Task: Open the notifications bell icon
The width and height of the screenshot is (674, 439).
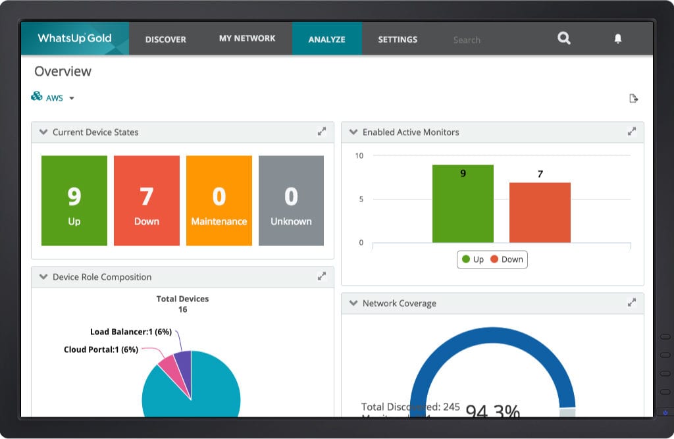Action: point(617,38)
